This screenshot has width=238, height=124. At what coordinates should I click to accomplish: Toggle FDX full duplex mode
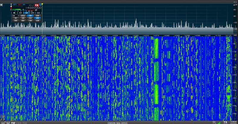click(x=25, y=123)
